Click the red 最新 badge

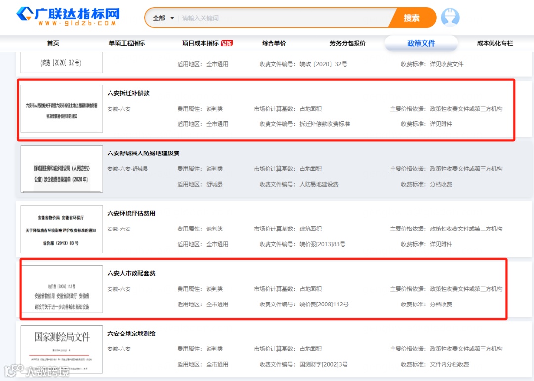226,43
